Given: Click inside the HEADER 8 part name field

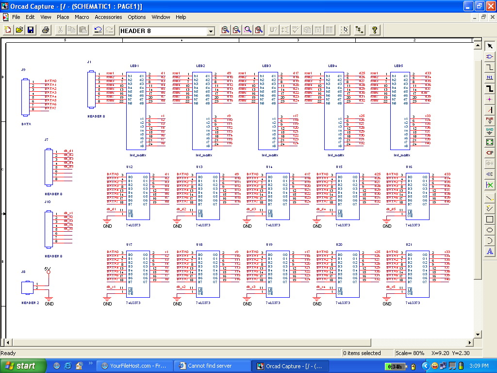Looking at the screenshot, I should [163, 31].
